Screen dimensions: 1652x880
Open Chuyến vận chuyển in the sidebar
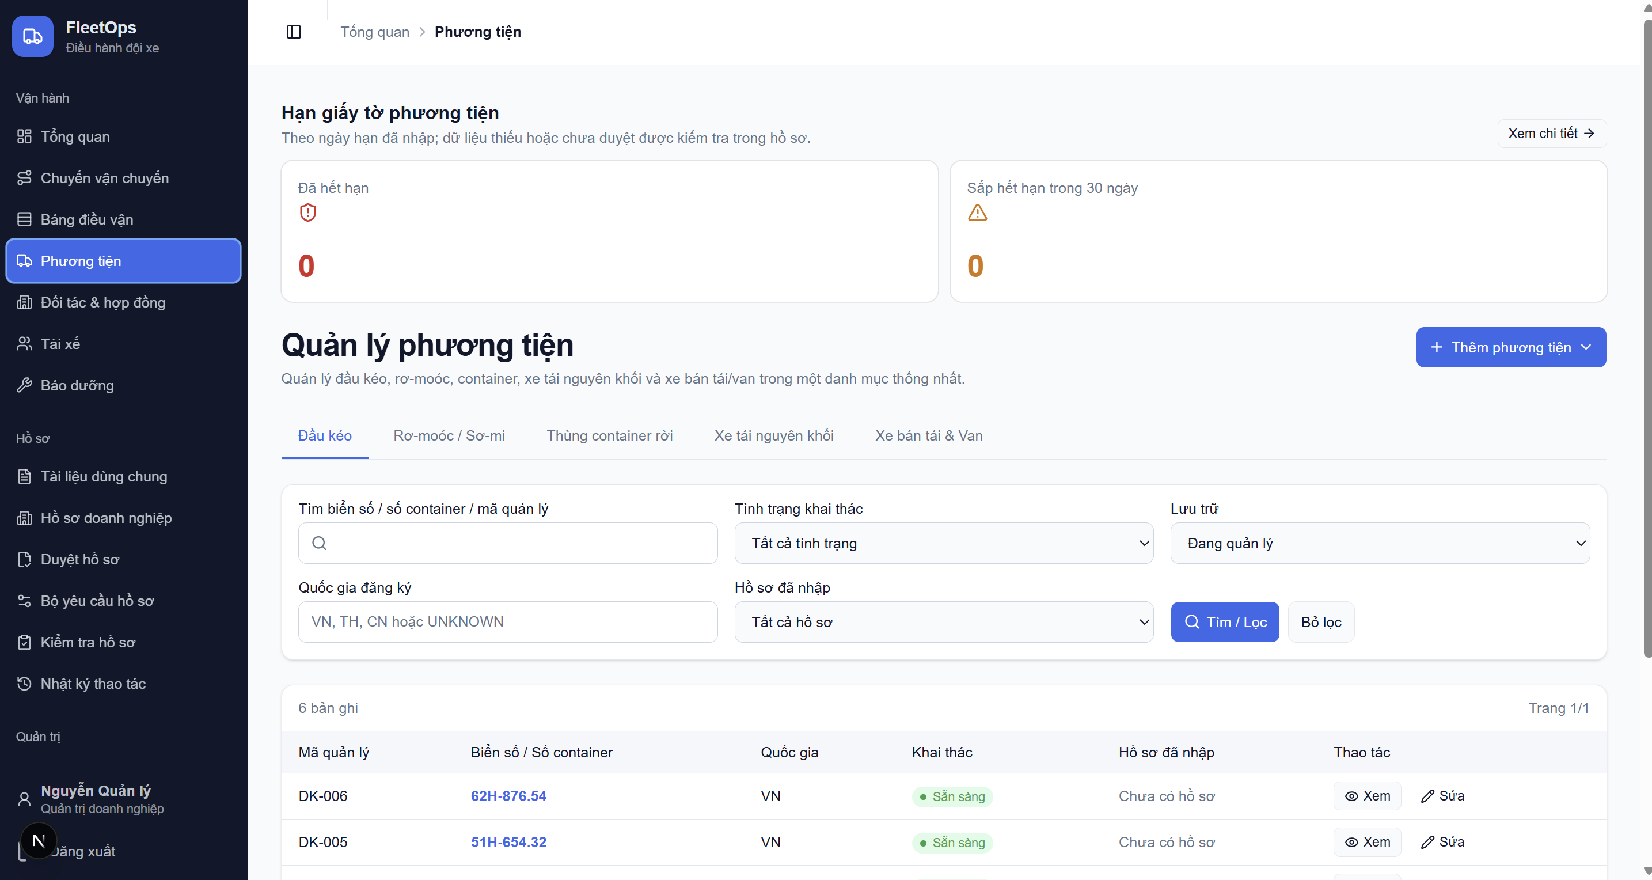pos(123,177)
